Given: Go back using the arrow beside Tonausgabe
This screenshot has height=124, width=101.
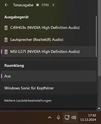Looking at the screenshot, I should coord(7,5).
